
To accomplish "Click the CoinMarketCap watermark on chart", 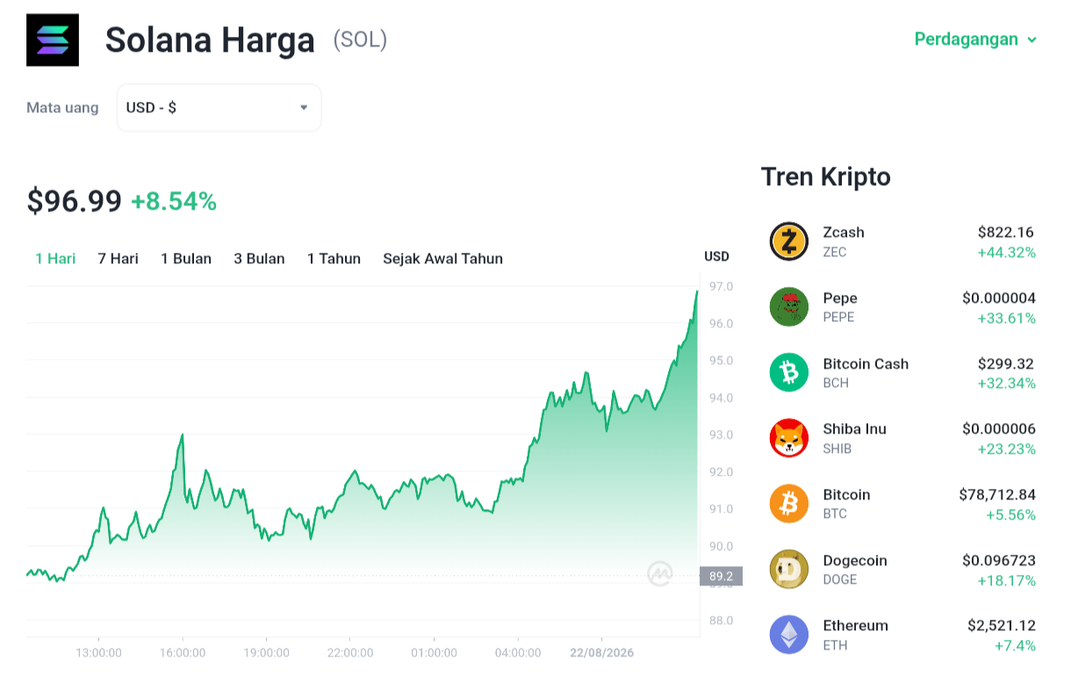I will (x=660, y=573).
